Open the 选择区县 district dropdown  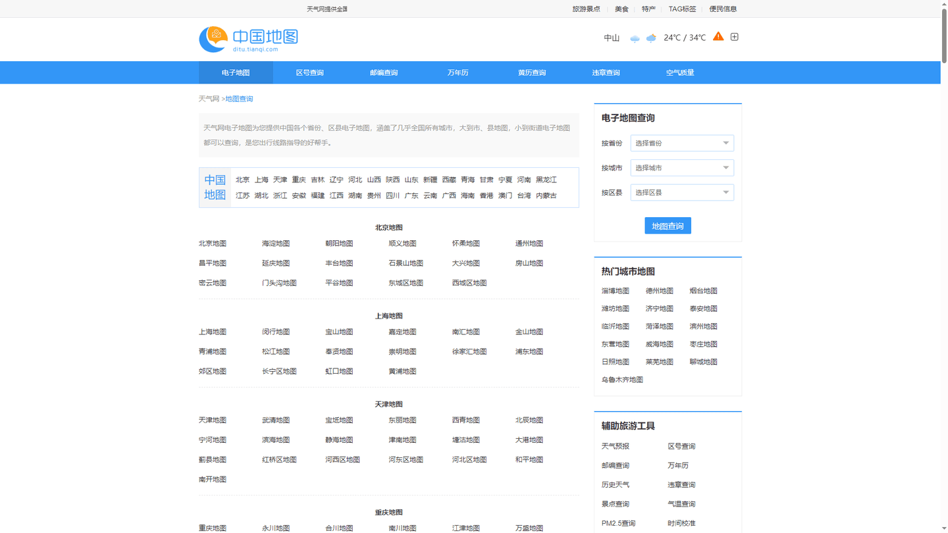(682, 193)
